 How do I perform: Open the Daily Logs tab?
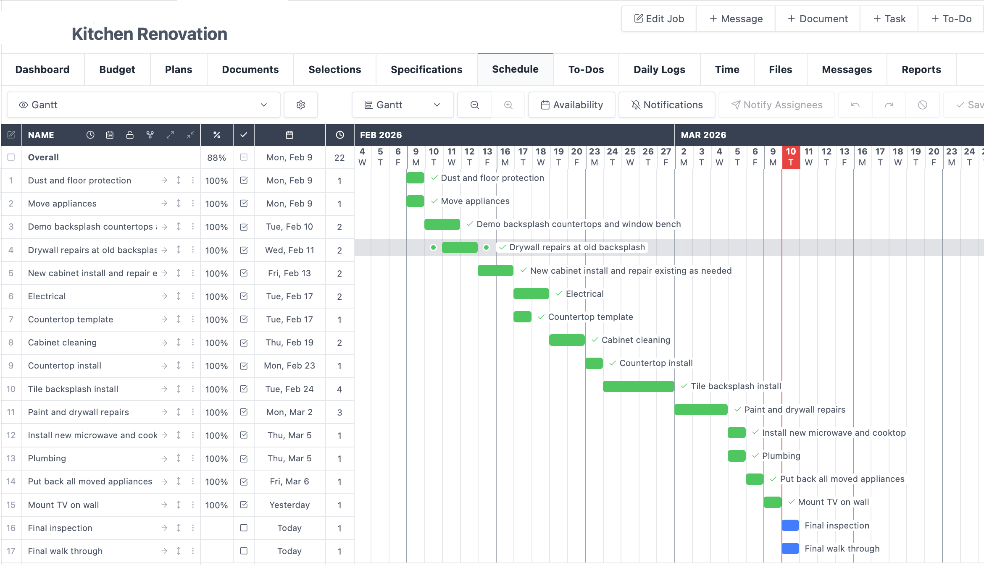pyautogui.click(x=659, y=69)
